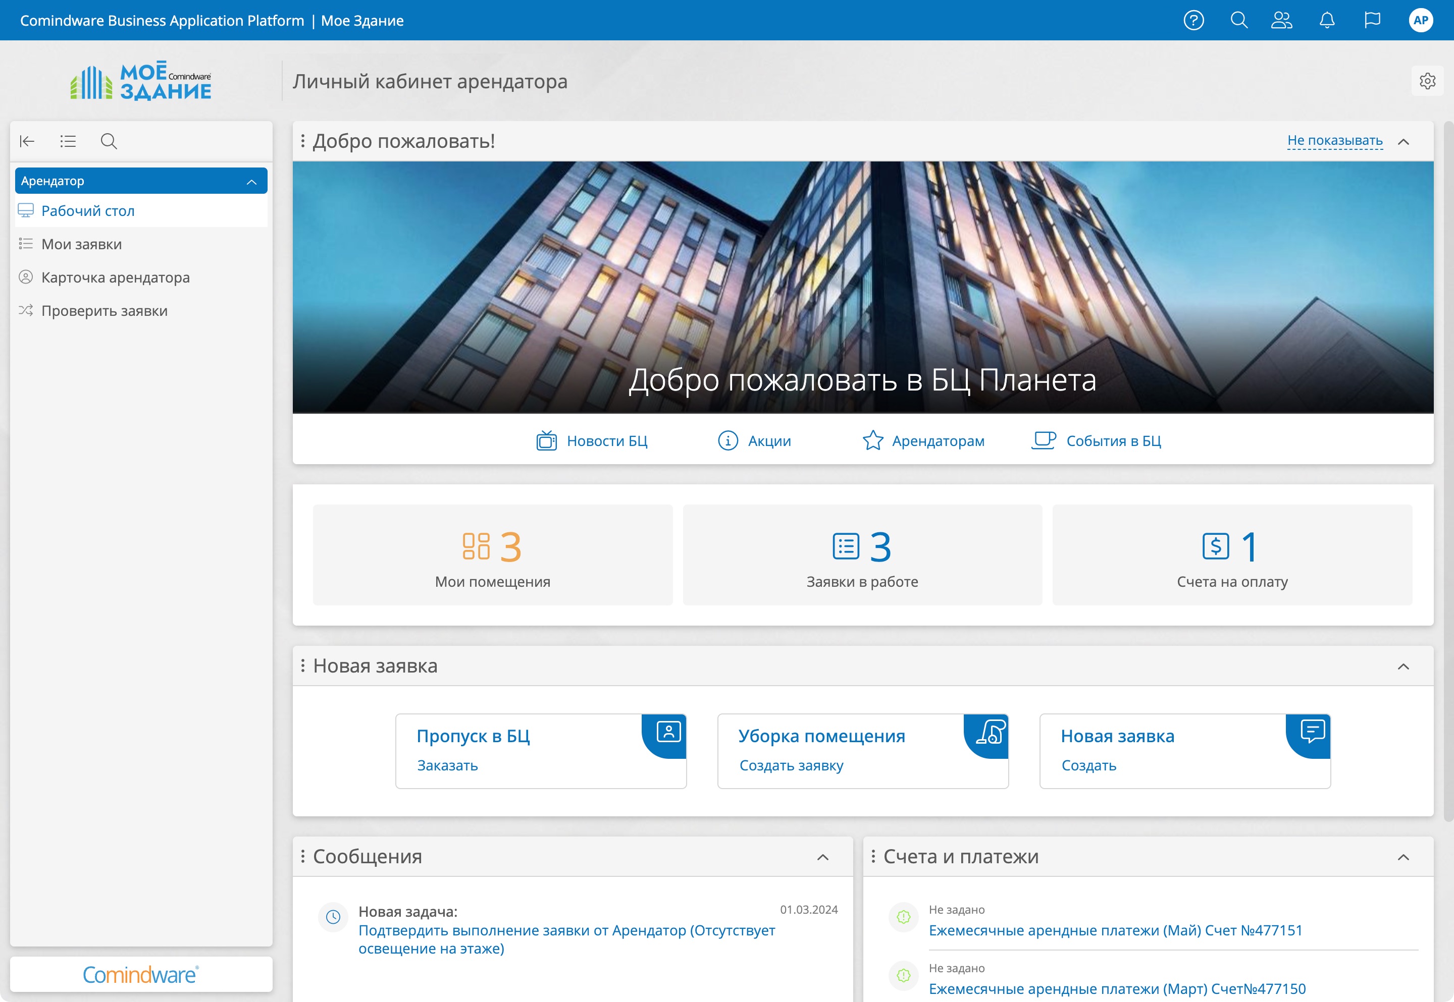Open the События в БЦ link
This screenshot has height=1002, width=1454.
coord(1113,441)
